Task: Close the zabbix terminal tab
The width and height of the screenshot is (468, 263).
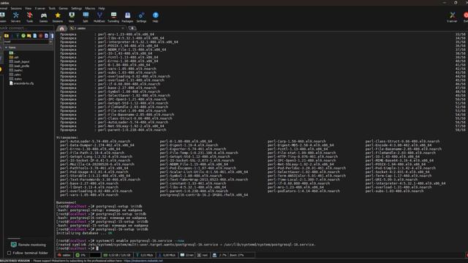Action: 123,28
